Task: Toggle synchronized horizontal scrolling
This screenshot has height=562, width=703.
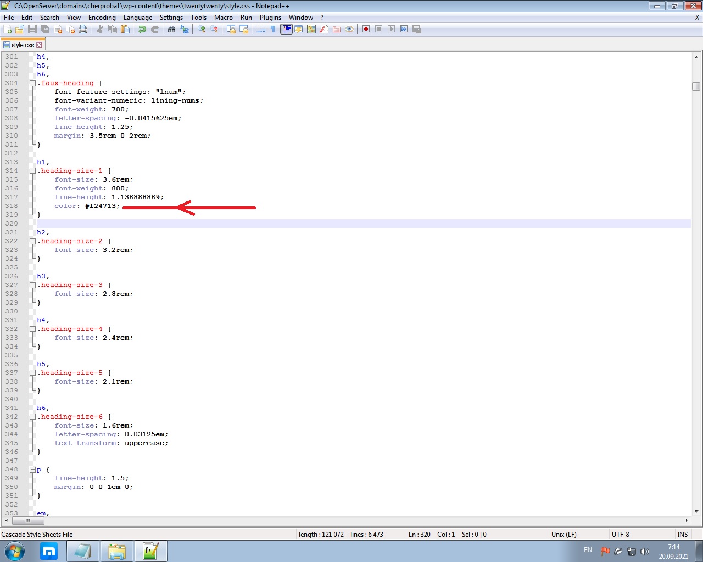Action: [244, 29]
